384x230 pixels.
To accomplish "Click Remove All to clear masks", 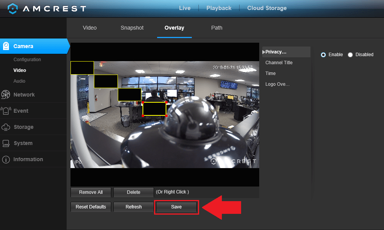I will point(91,192).
